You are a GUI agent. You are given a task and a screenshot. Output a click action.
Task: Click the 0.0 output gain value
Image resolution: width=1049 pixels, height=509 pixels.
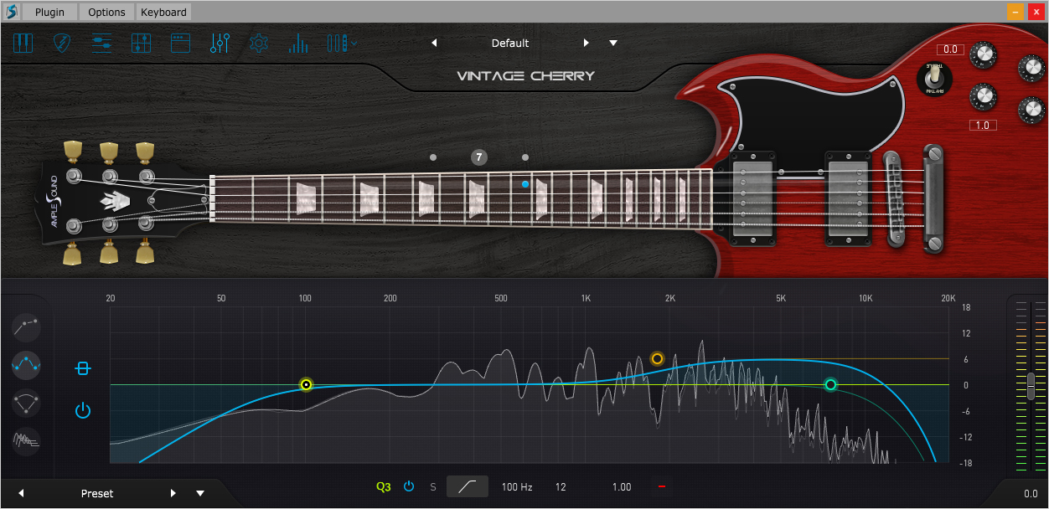click(x=1031, y=495)
